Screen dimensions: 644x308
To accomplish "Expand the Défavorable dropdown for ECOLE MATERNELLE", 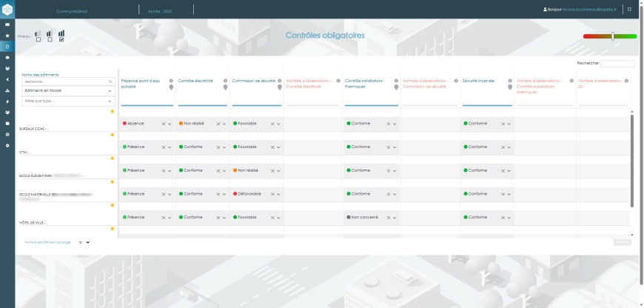I will point(278,194).
